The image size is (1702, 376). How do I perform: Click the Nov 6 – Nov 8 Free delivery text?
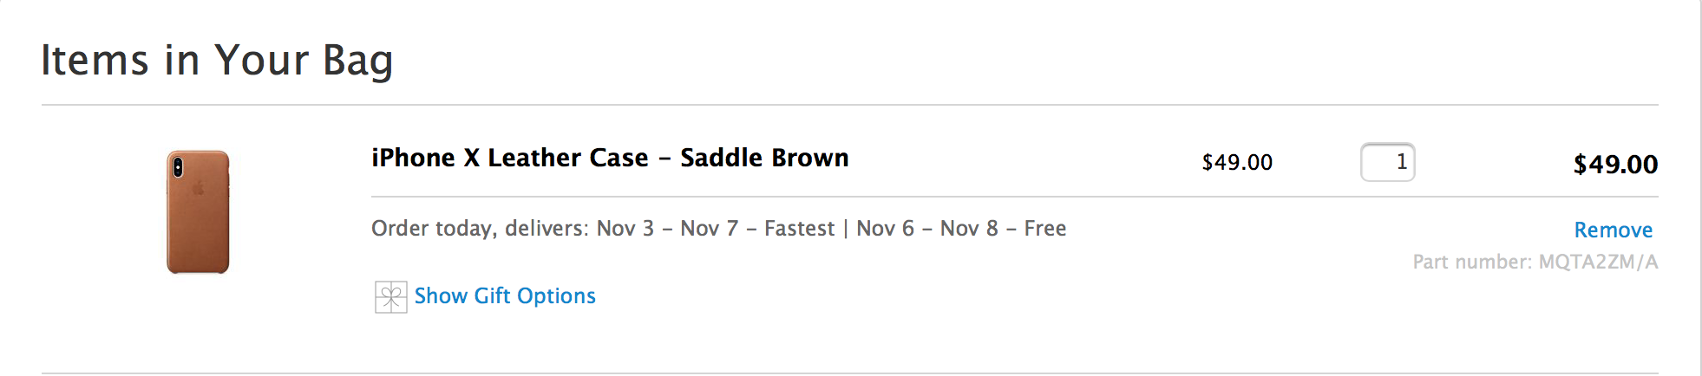click(961, 229)
